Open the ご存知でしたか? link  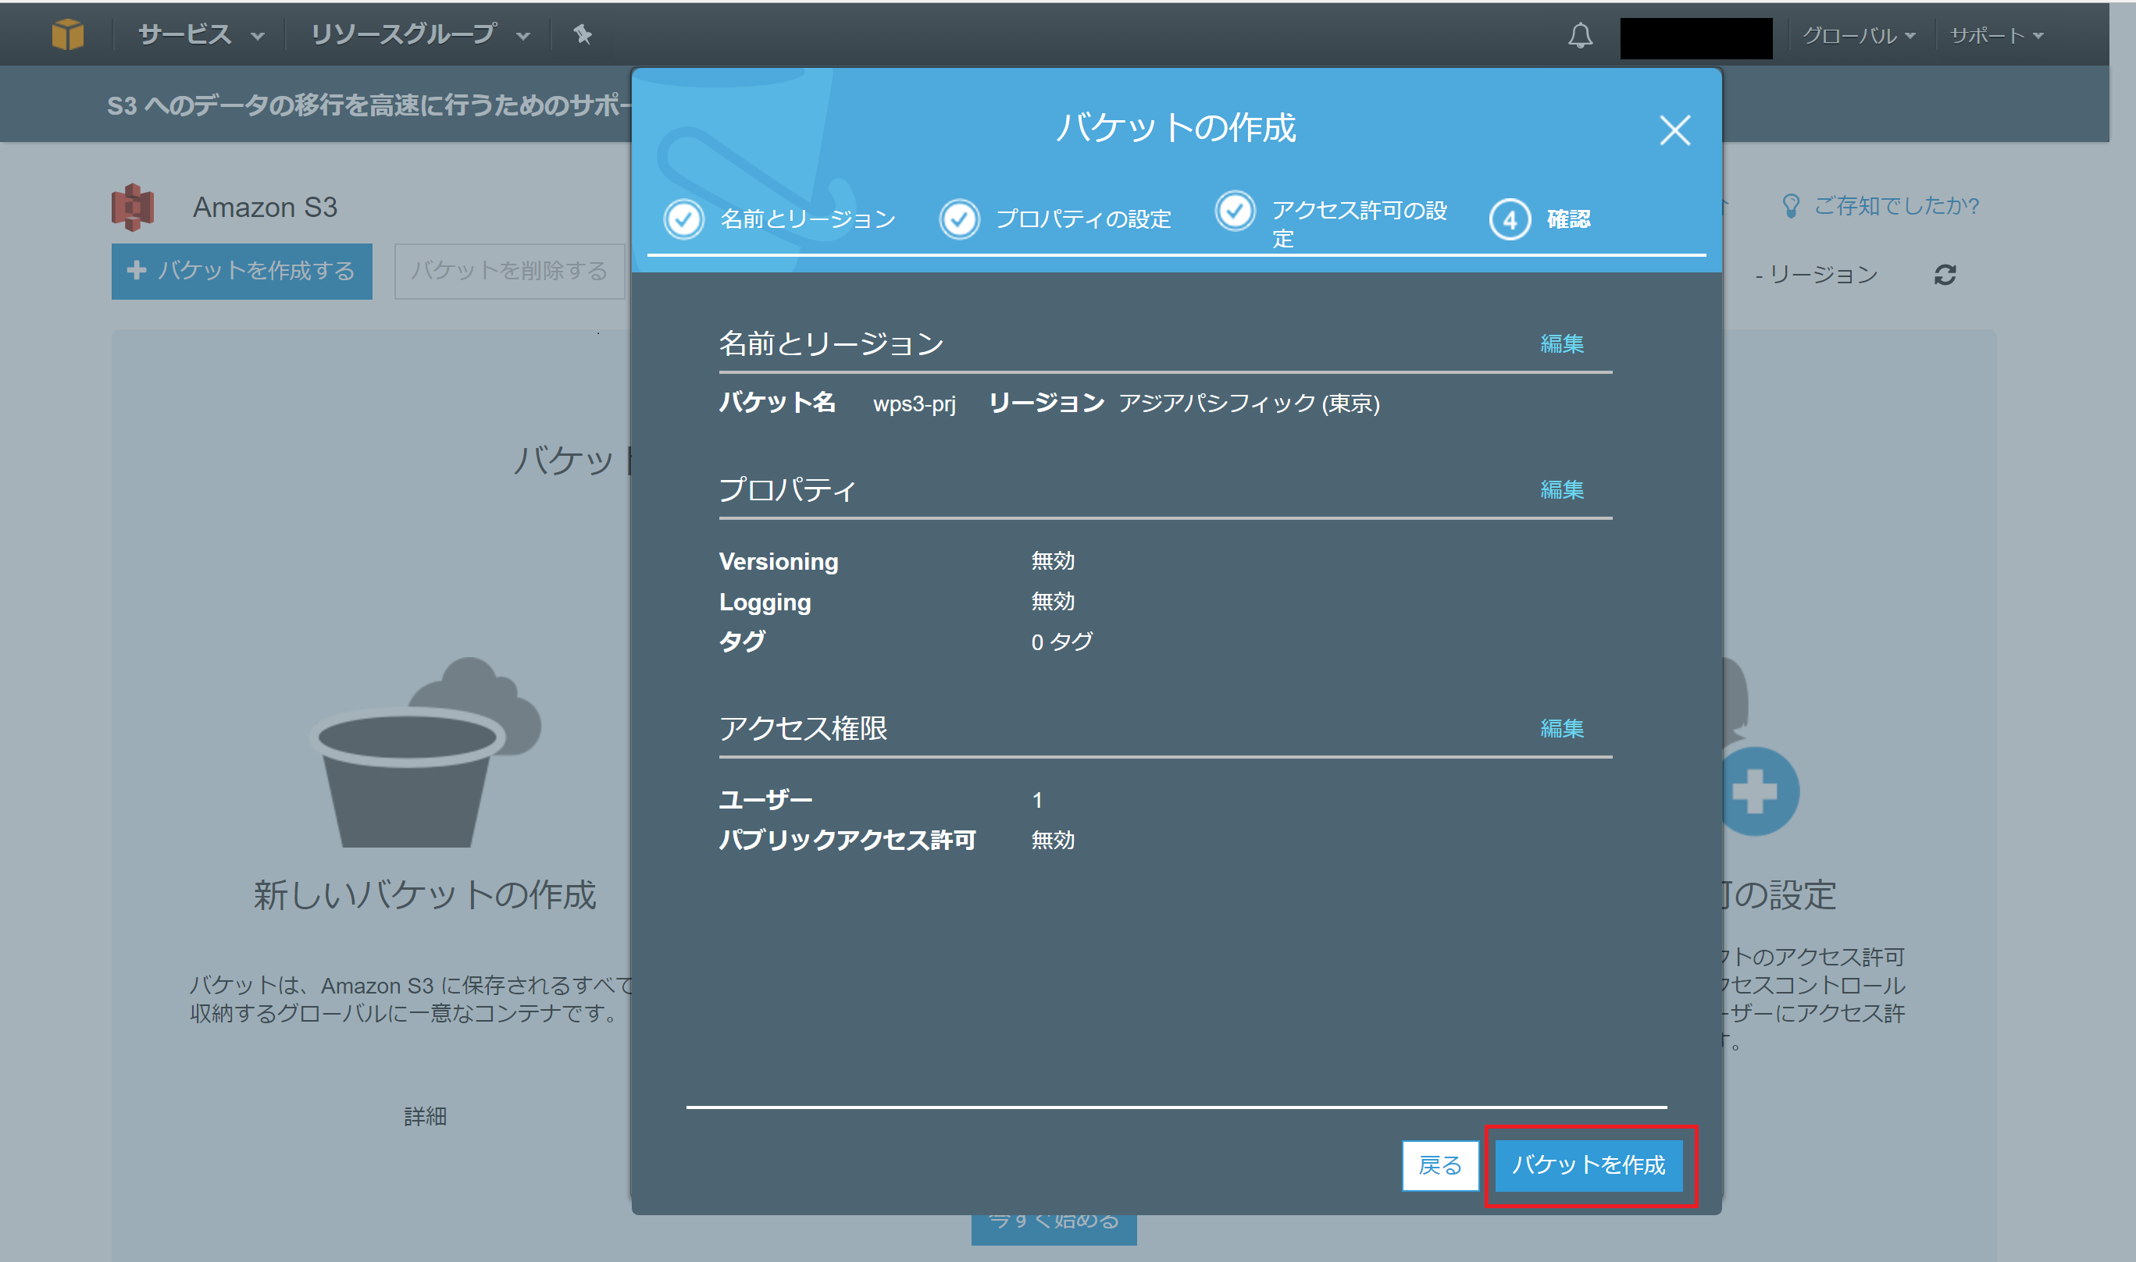[x=1896, y=206]
